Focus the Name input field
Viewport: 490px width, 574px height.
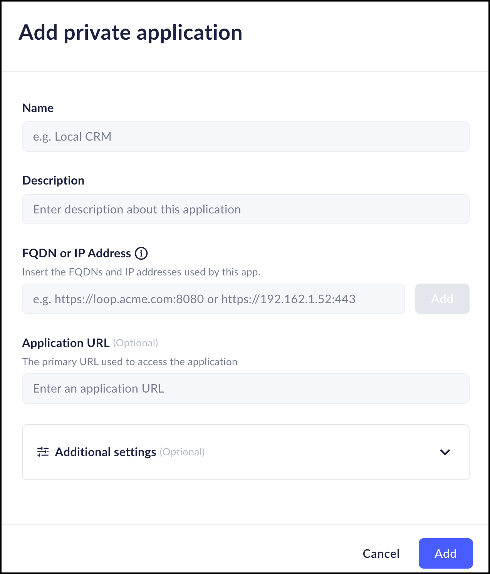[x=245, y=137]
